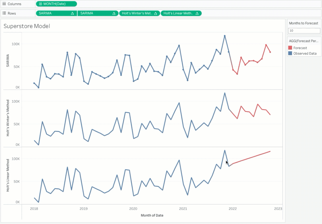Image resolution: width=322 pixels, height=224 pixels.
Task: Click the Month of Date axis title
Action: click(x=152, y=215)
